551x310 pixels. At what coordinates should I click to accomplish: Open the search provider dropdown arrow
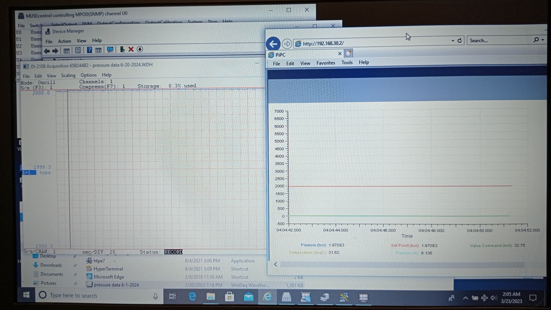coord(543,40)
